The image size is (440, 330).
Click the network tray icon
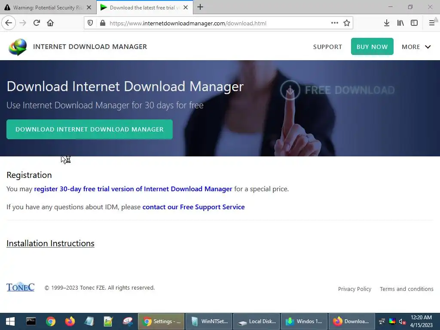[x=382, y=321]
